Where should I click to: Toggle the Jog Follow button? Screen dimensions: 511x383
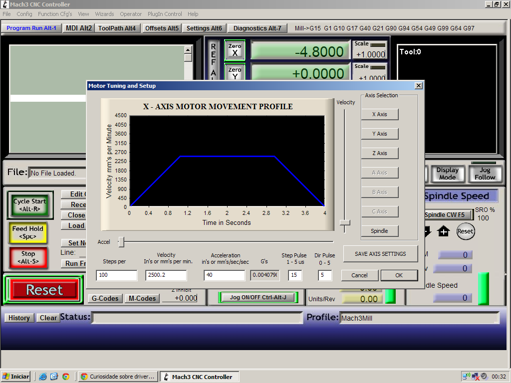(485, 174)
